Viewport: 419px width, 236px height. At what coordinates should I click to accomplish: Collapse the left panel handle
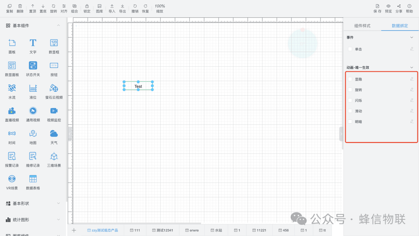point(70,134)
